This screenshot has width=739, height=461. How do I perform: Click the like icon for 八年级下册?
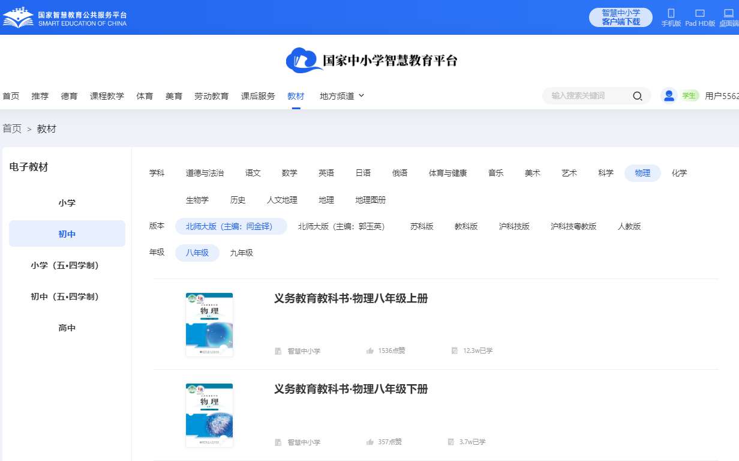tap(370, 442)
